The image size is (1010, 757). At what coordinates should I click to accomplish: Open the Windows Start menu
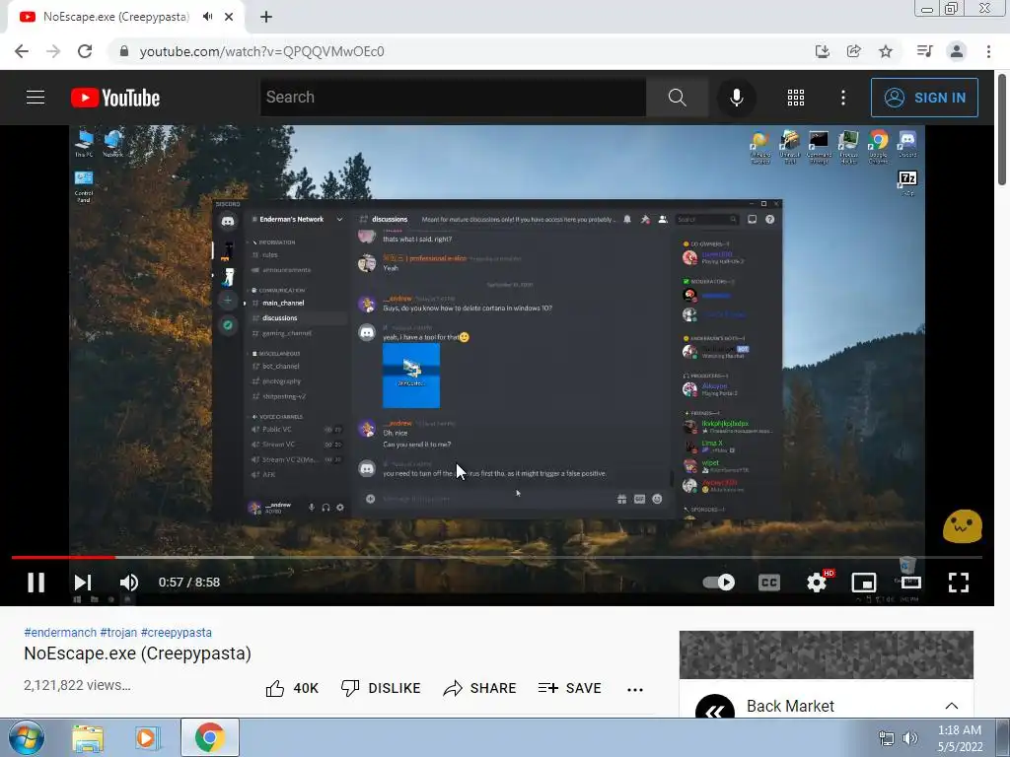click(x=27, y=738)
